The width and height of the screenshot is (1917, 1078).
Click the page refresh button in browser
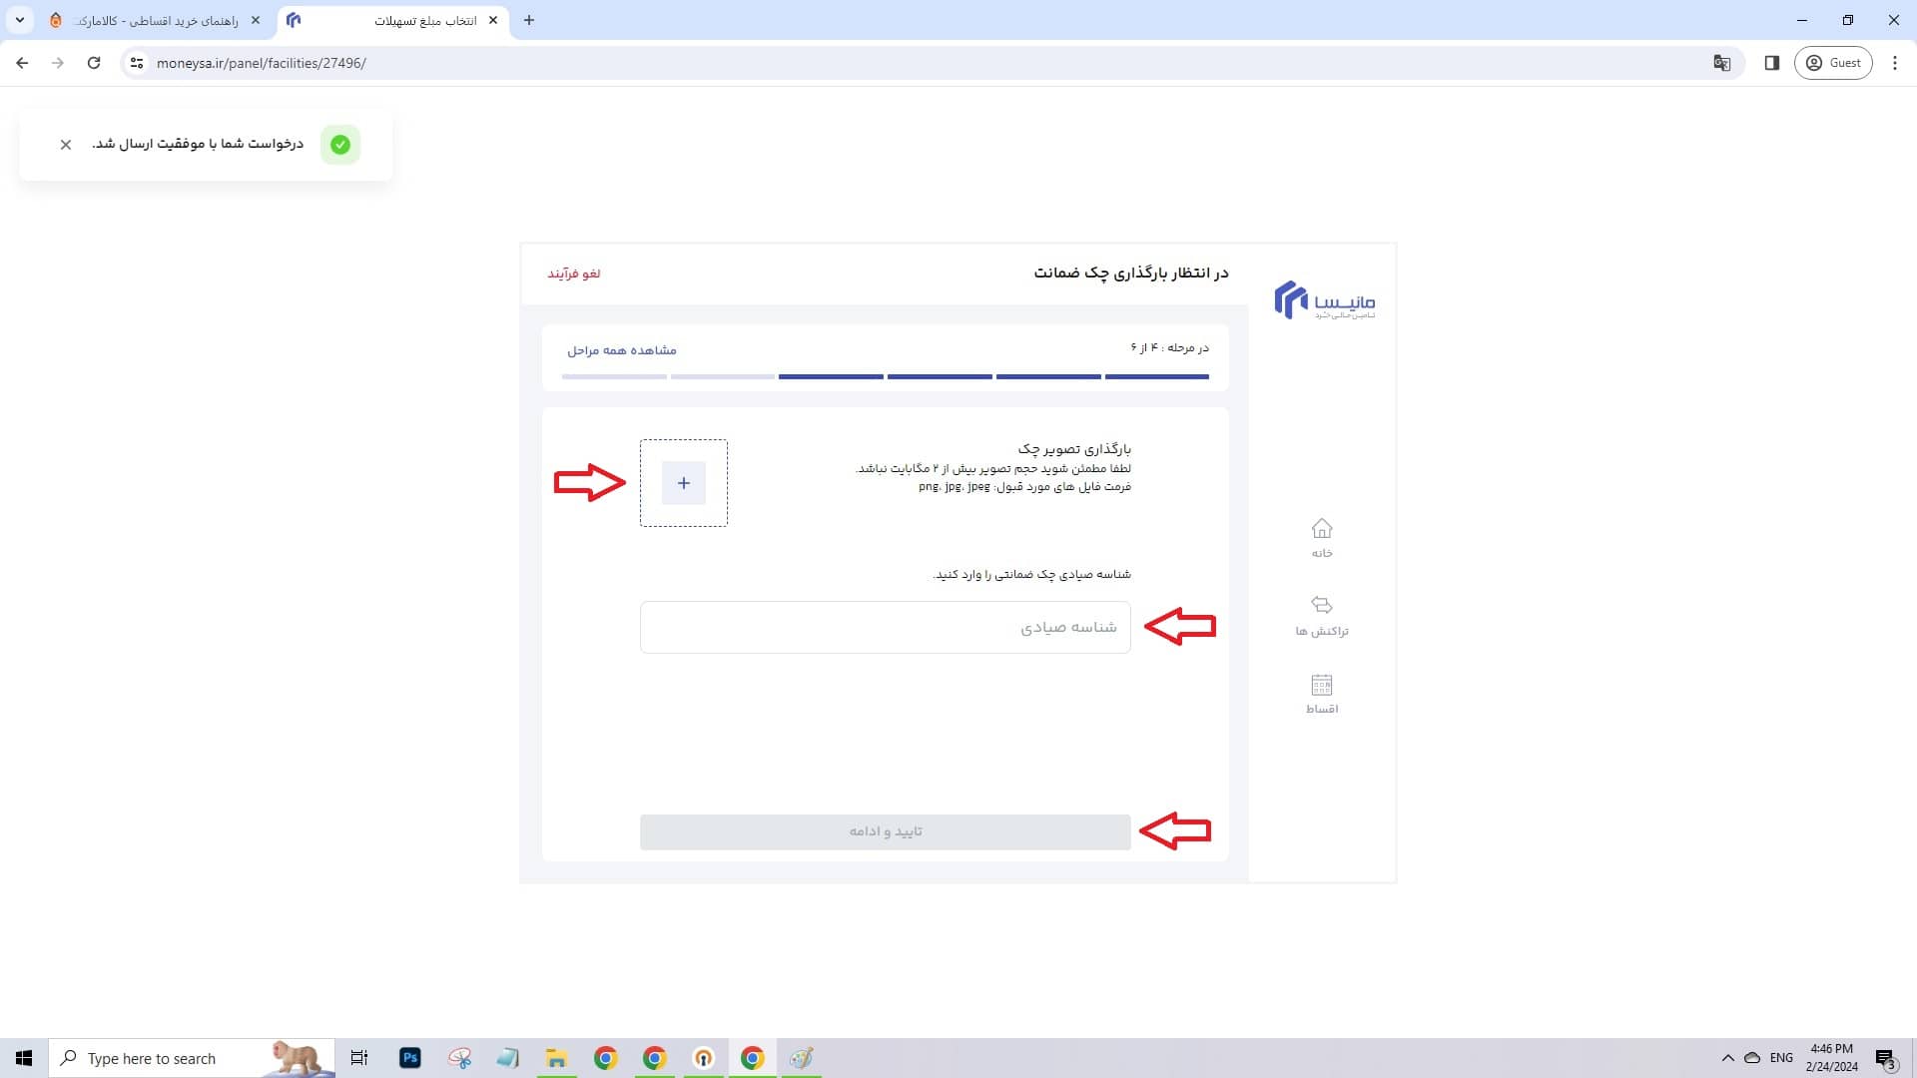(94, 63)
